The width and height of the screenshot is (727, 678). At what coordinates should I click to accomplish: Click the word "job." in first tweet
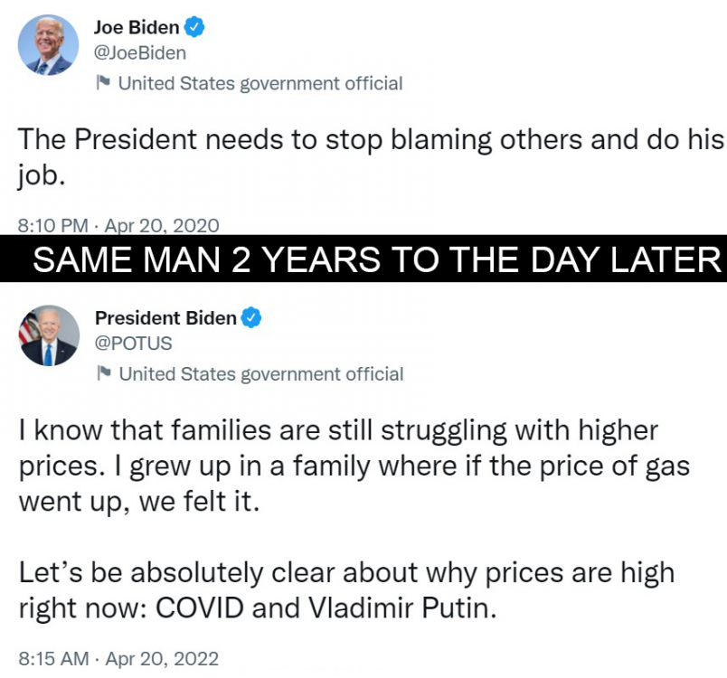click(x=42, y=176)
